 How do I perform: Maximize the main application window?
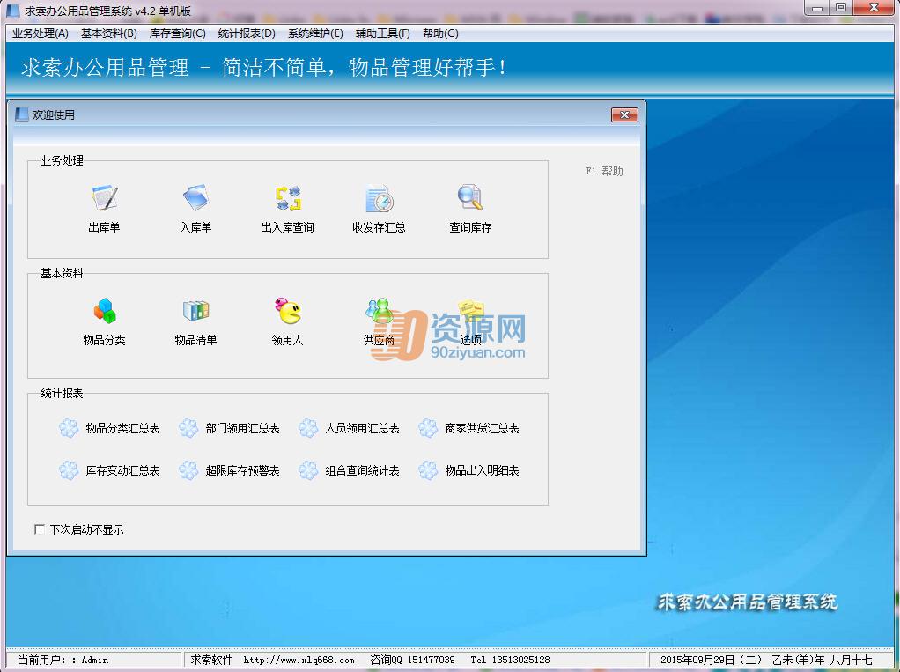pyautogui.click(x=841, y=8)
